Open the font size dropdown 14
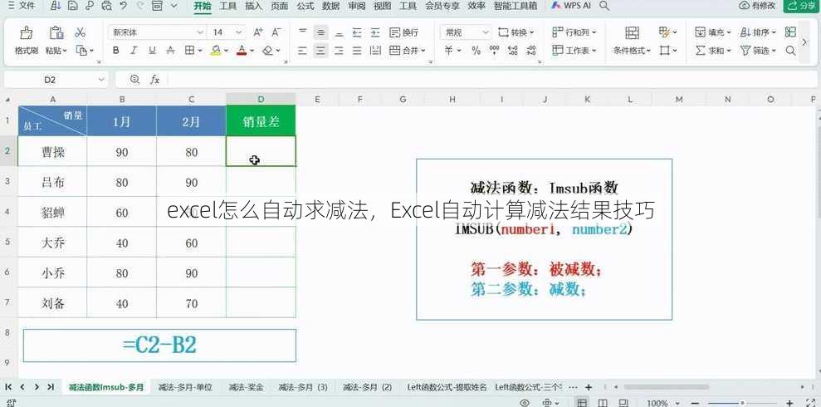The image size is (821, 407). click(239, 32)
